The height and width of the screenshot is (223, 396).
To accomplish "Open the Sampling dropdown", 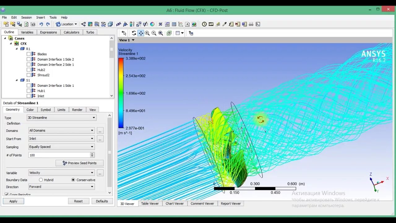I will (x=61, y=147).
